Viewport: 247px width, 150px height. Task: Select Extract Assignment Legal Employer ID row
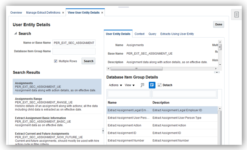(162, 110)
